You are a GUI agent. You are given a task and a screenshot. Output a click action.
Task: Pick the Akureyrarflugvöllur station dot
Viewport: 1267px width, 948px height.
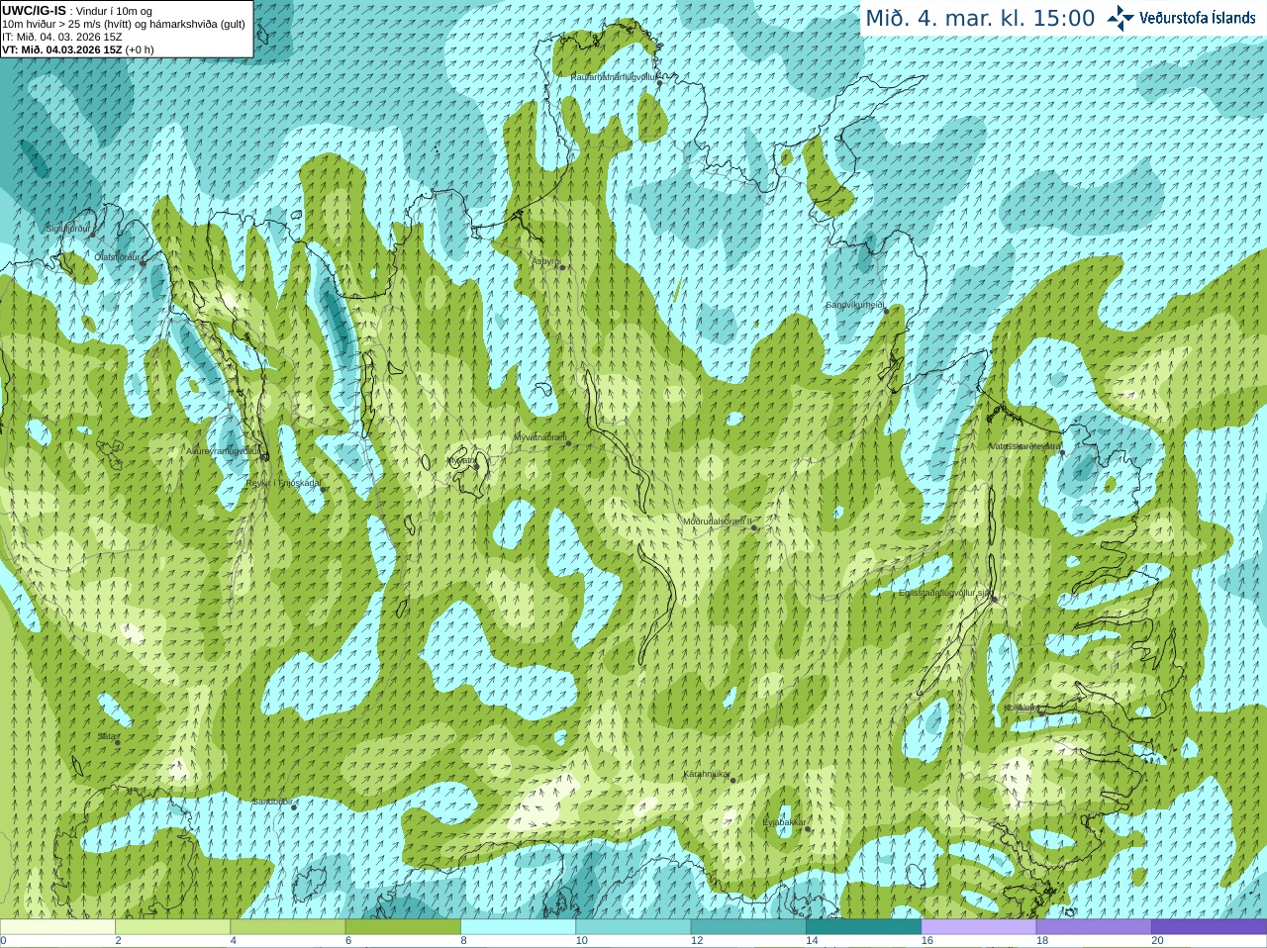pyautogui.click(x=264, y=455)
